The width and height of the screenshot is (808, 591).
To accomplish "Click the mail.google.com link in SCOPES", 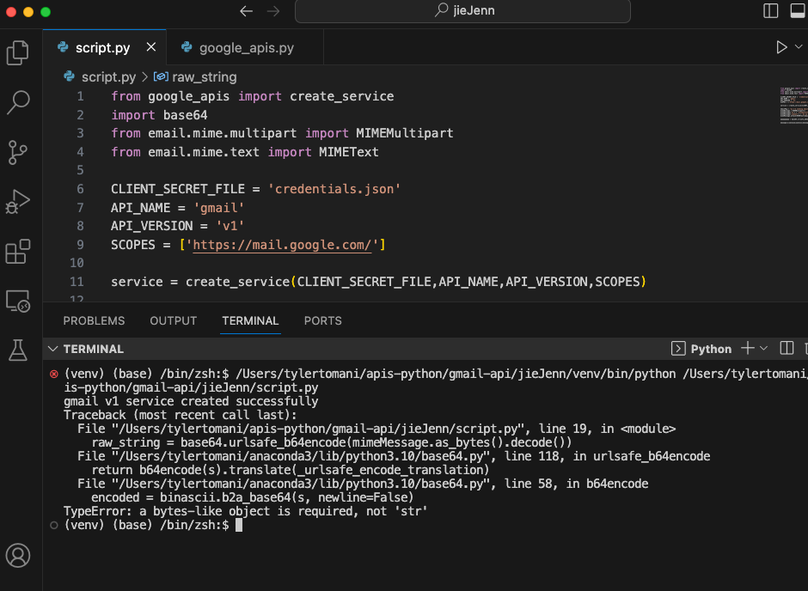I will [x=285, y=245].
